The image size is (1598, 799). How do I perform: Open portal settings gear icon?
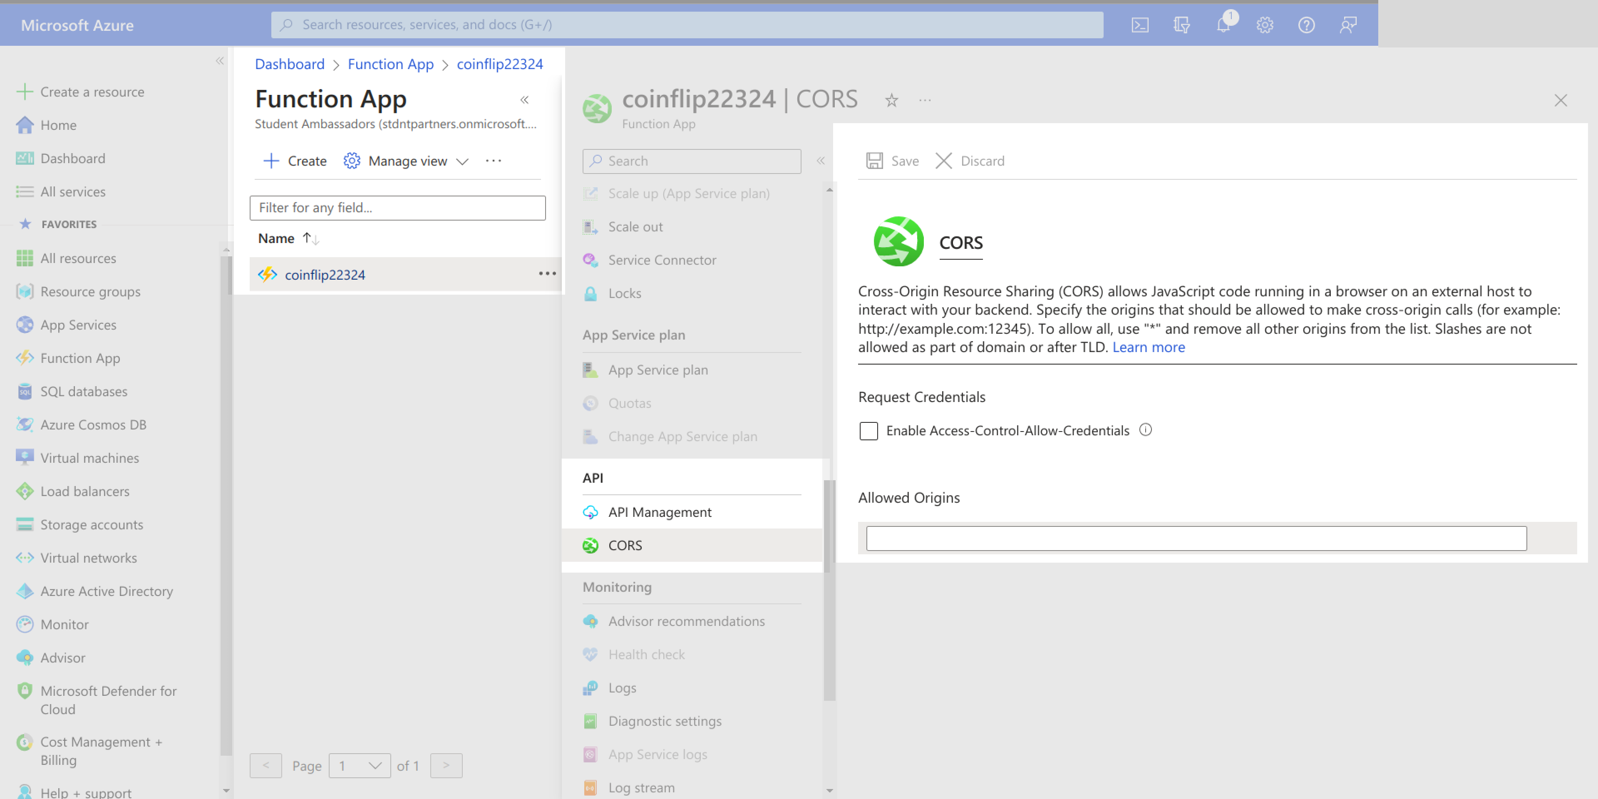coord(1265,25)
